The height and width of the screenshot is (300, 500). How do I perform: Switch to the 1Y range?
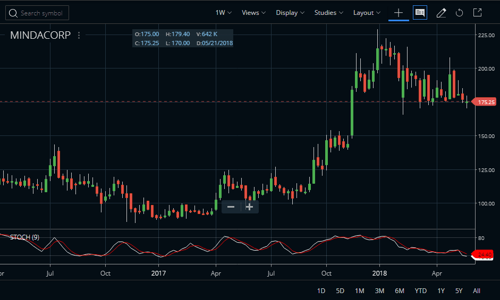coord(441,291)
